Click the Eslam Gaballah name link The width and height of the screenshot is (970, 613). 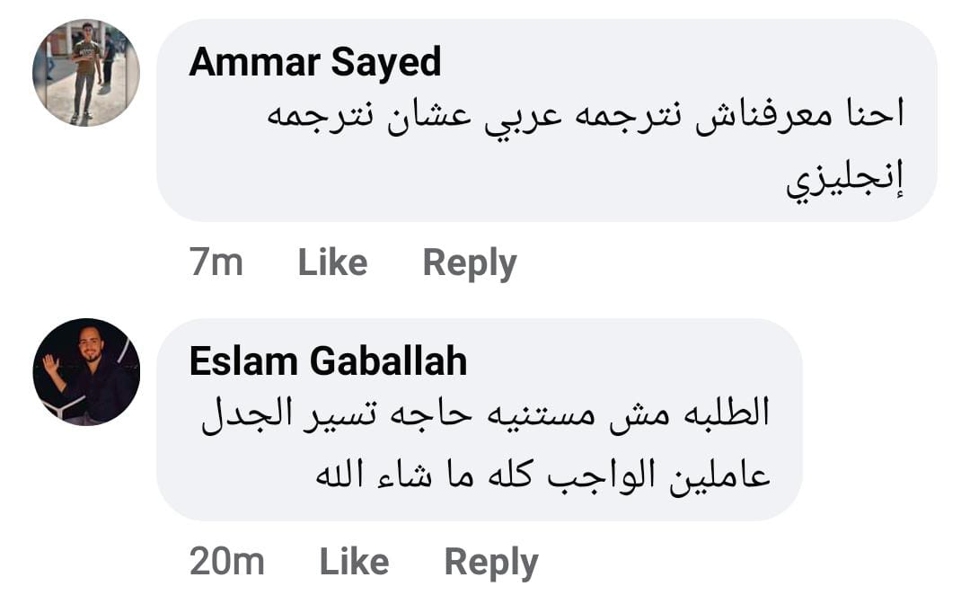[x=329, y=361]
